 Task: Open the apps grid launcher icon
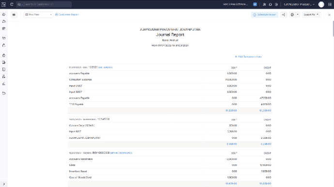tap(330, 4)
